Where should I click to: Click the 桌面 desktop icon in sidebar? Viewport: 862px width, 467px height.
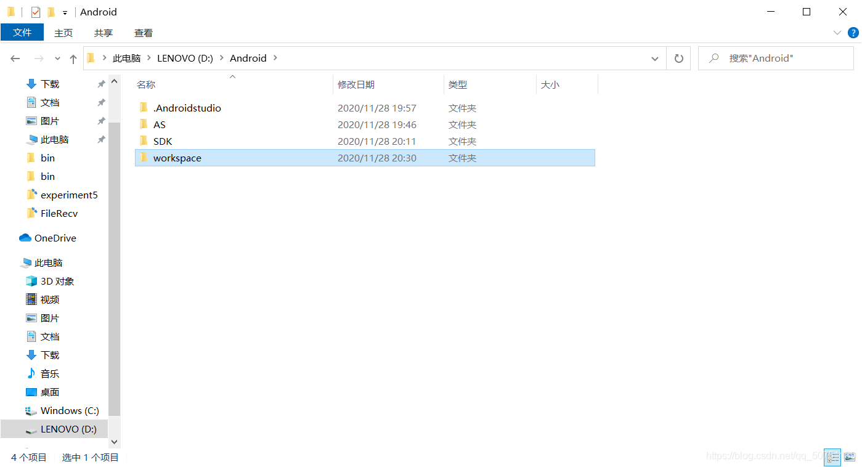(31, 392)
